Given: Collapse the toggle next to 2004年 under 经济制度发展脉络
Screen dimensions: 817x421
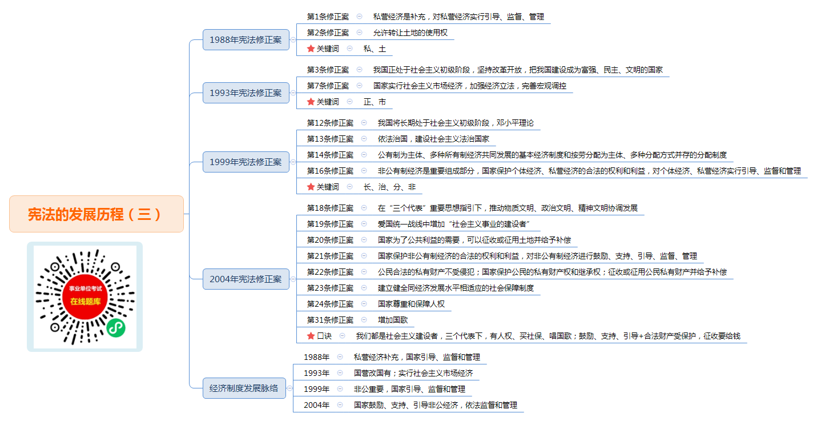Looking at the screenshot, I should point(340,405).
